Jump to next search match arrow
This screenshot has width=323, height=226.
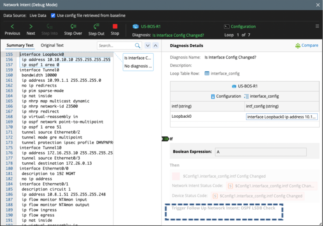[148, 45]
